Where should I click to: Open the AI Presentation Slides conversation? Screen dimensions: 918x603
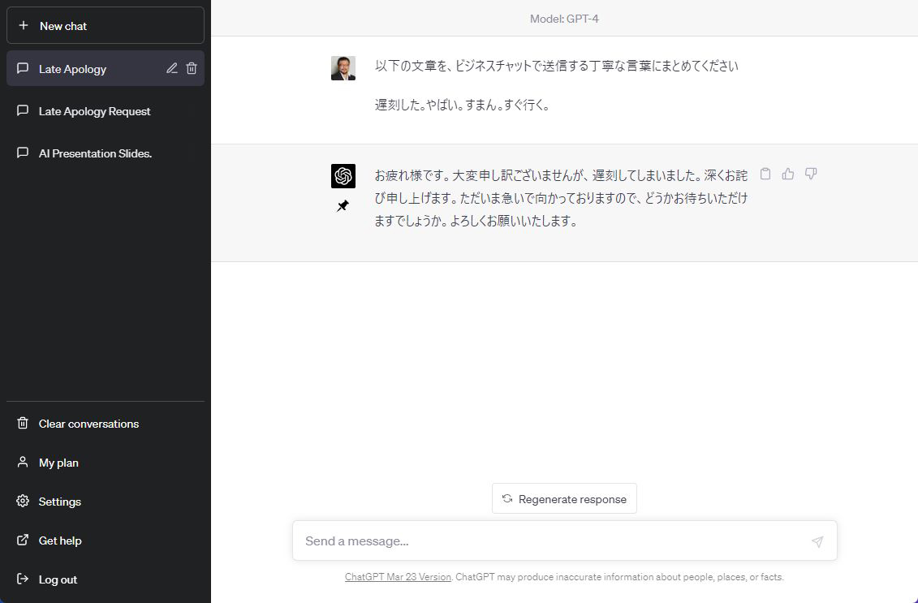point(95,153)
